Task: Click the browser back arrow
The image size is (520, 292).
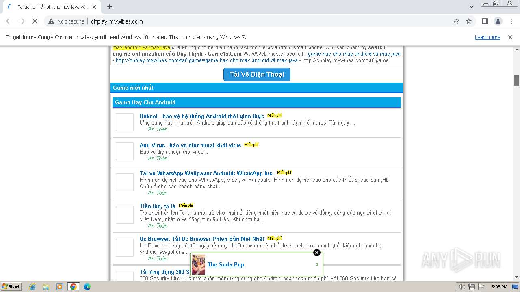Action: click(x=9, y=21)
